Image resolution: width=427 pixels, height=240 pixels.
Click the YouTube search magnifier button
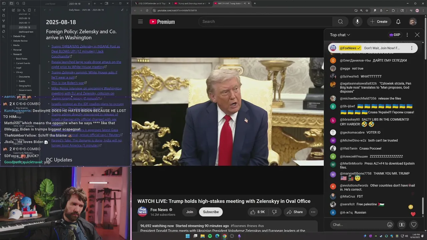point(340,22)
